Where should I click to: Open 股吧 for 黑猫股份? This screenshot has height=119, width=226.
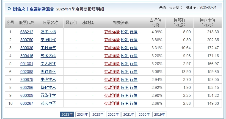coord(125,72)
